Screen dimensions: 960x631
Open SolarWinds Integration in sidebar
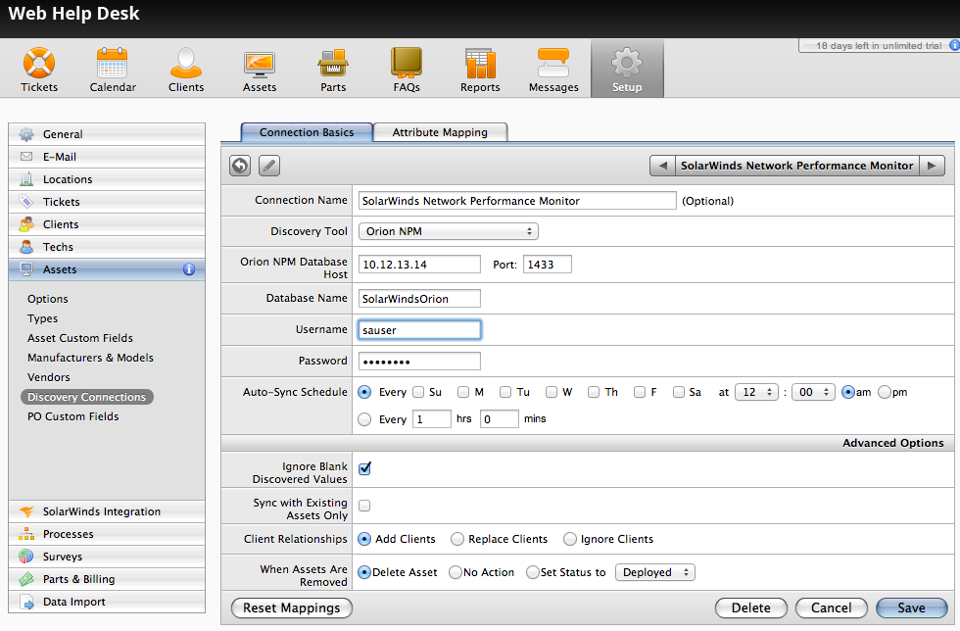(x=107, y=511)
